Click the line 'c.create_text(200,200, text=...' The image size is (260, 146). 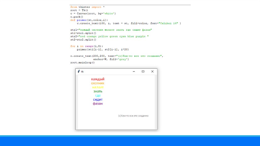(x=117, y=56)
